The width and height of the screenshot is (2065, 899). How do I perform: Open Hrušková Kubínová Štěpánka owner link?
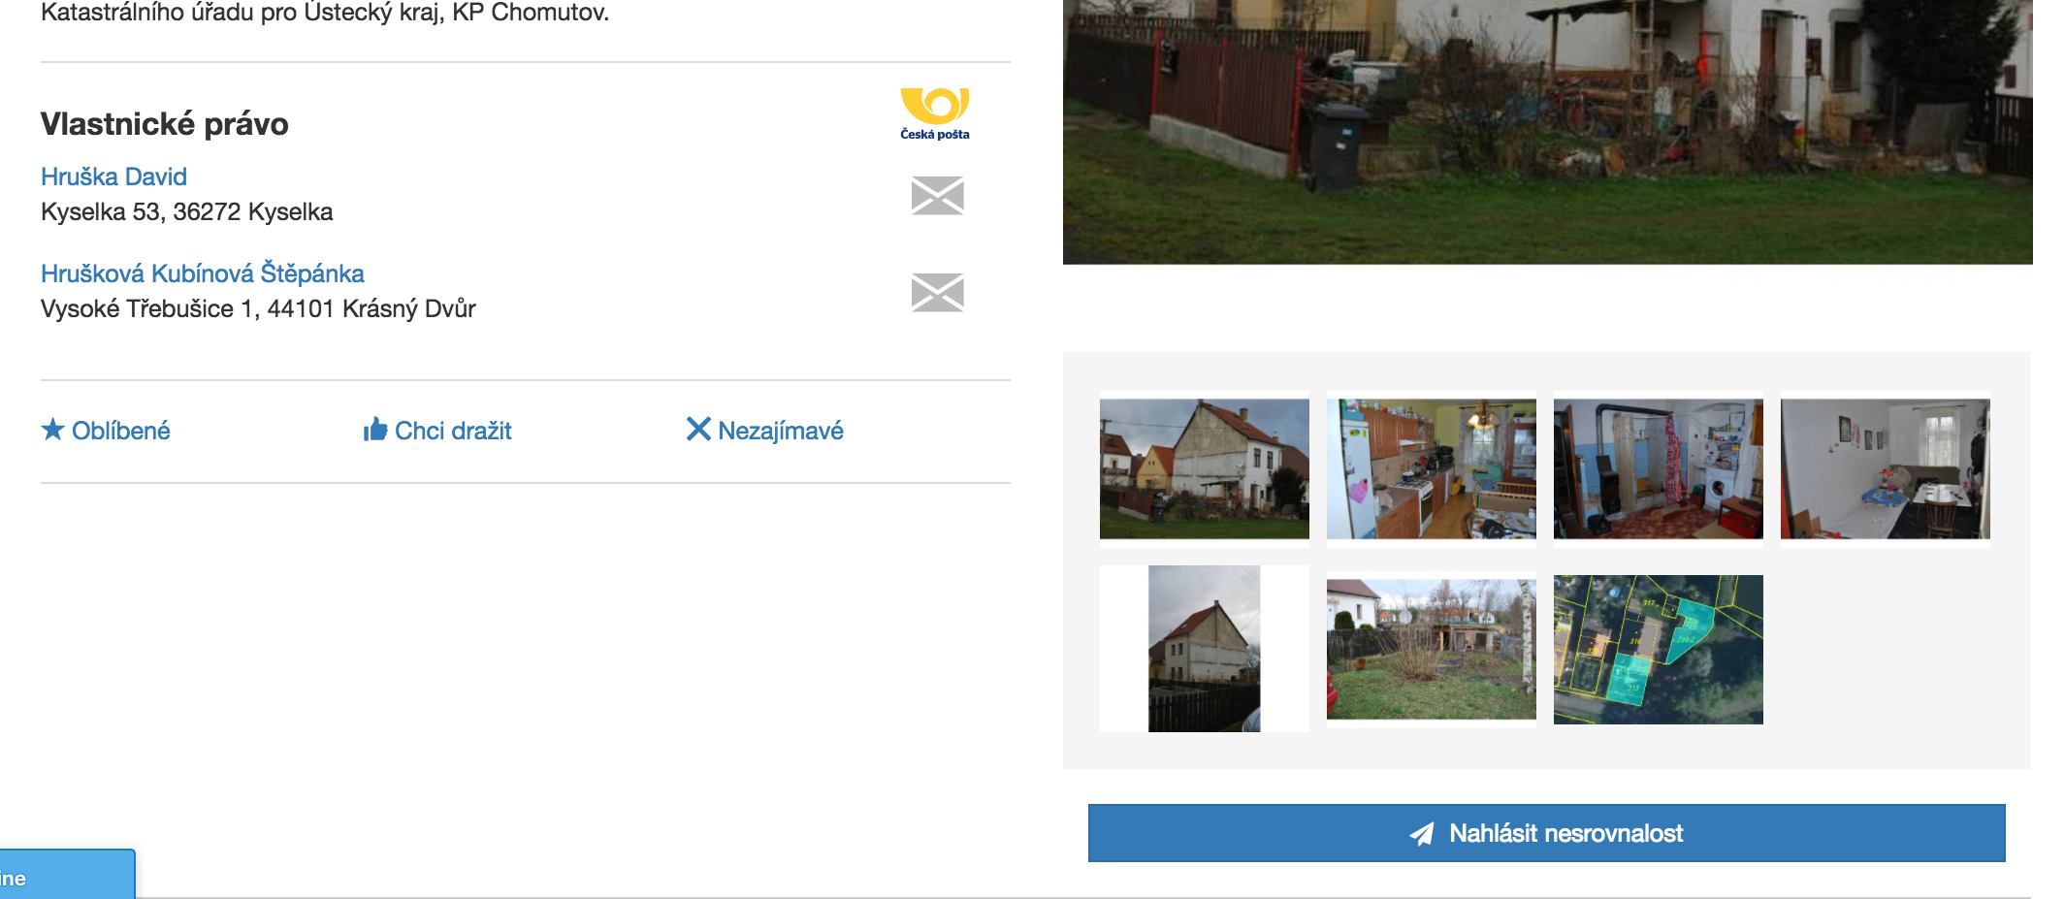point(203,273)
